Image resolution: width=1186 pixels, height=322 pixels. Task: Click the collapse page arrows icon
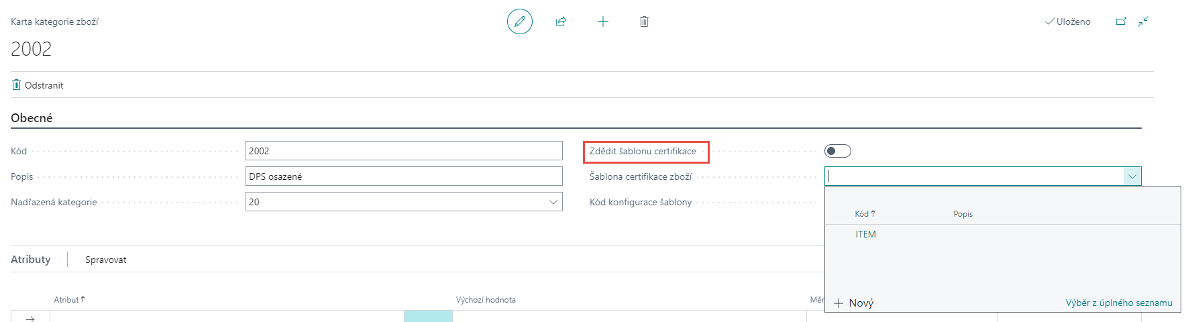pos(1143,21)
